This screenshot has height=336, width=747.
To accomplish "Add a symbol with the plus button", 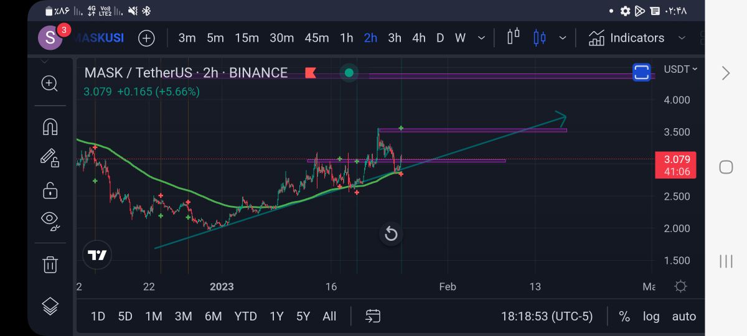I will click(146, 38).
